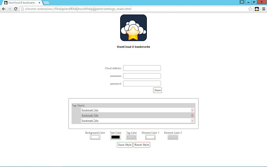Screen dimensions: 267x167
Task: Open the OwnCloud bookmarks extension icon
Action: pos(257,9)
